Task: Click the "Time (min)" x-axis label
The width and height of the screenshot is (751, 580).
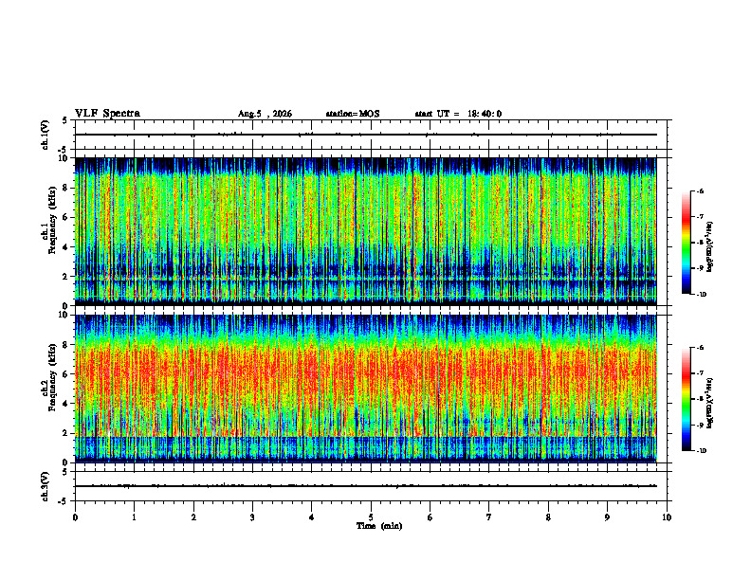Action: pos(379,526)
